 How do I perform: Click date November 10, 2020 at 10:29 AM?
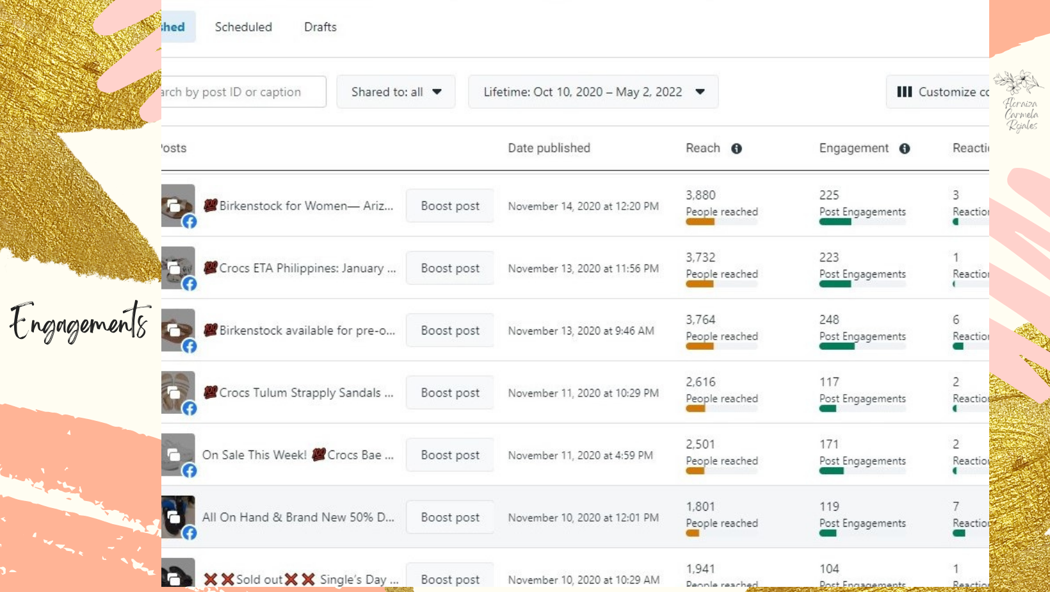pyautogui.click(x=584, y=579)
